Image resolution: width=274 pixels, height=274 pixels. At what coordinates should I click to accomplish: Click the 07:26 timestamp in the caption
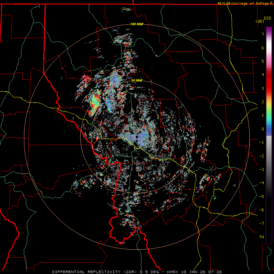215,272
